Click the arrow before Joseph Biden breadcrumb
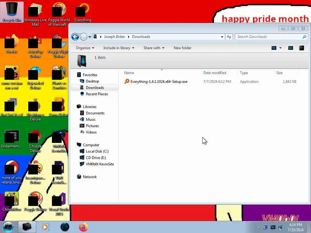This screenshot has width=311, height=233. tap(101, 37)
